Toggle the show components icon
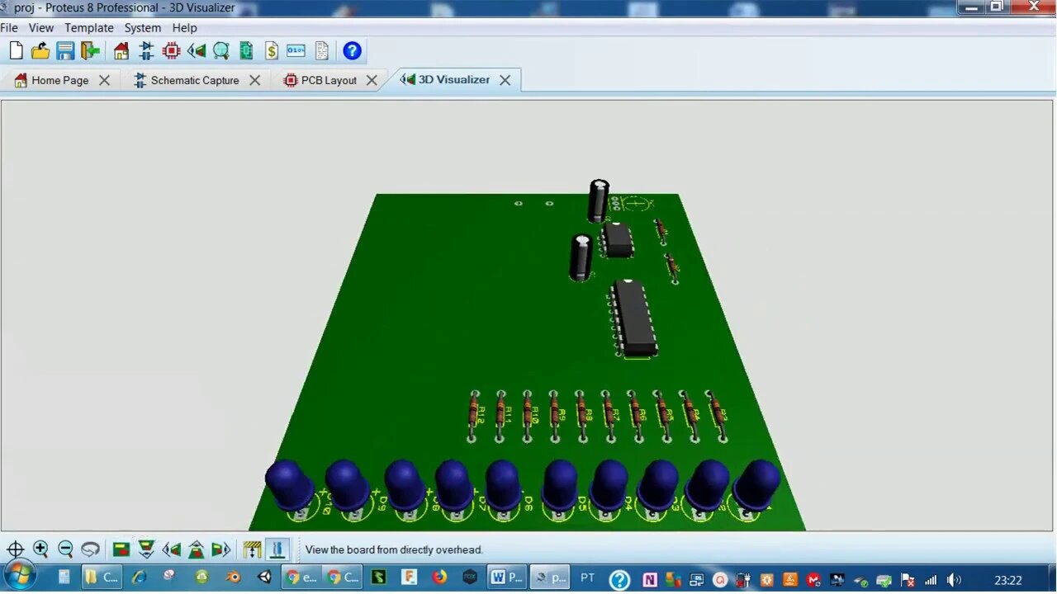Viewport: 1057px width, 594px height. click(277, 549)
